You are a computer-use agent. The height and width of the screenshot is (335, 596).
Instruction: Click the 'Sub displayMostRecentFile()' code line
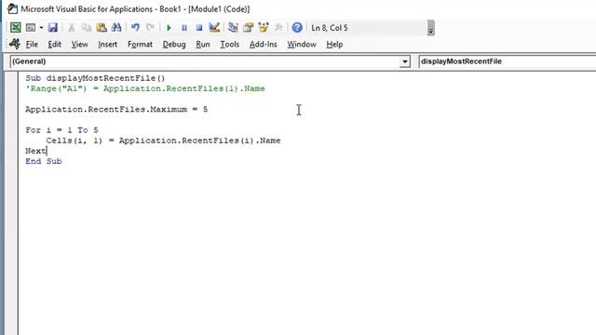click(95, 78)
